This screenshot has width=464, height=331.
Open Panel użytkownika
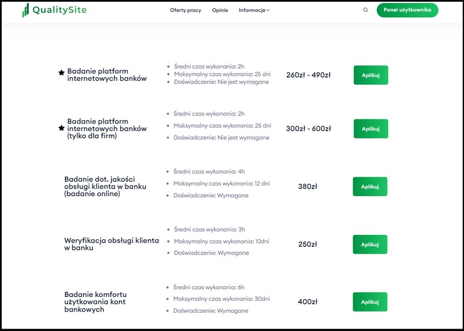pos(407,10)
